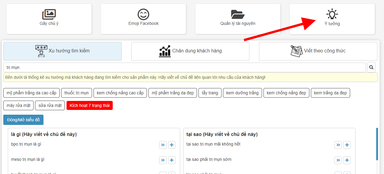384x174 pixels.
Task: Switch to Xu hướng tìm kiếm tab
Action: pos(62,51)
